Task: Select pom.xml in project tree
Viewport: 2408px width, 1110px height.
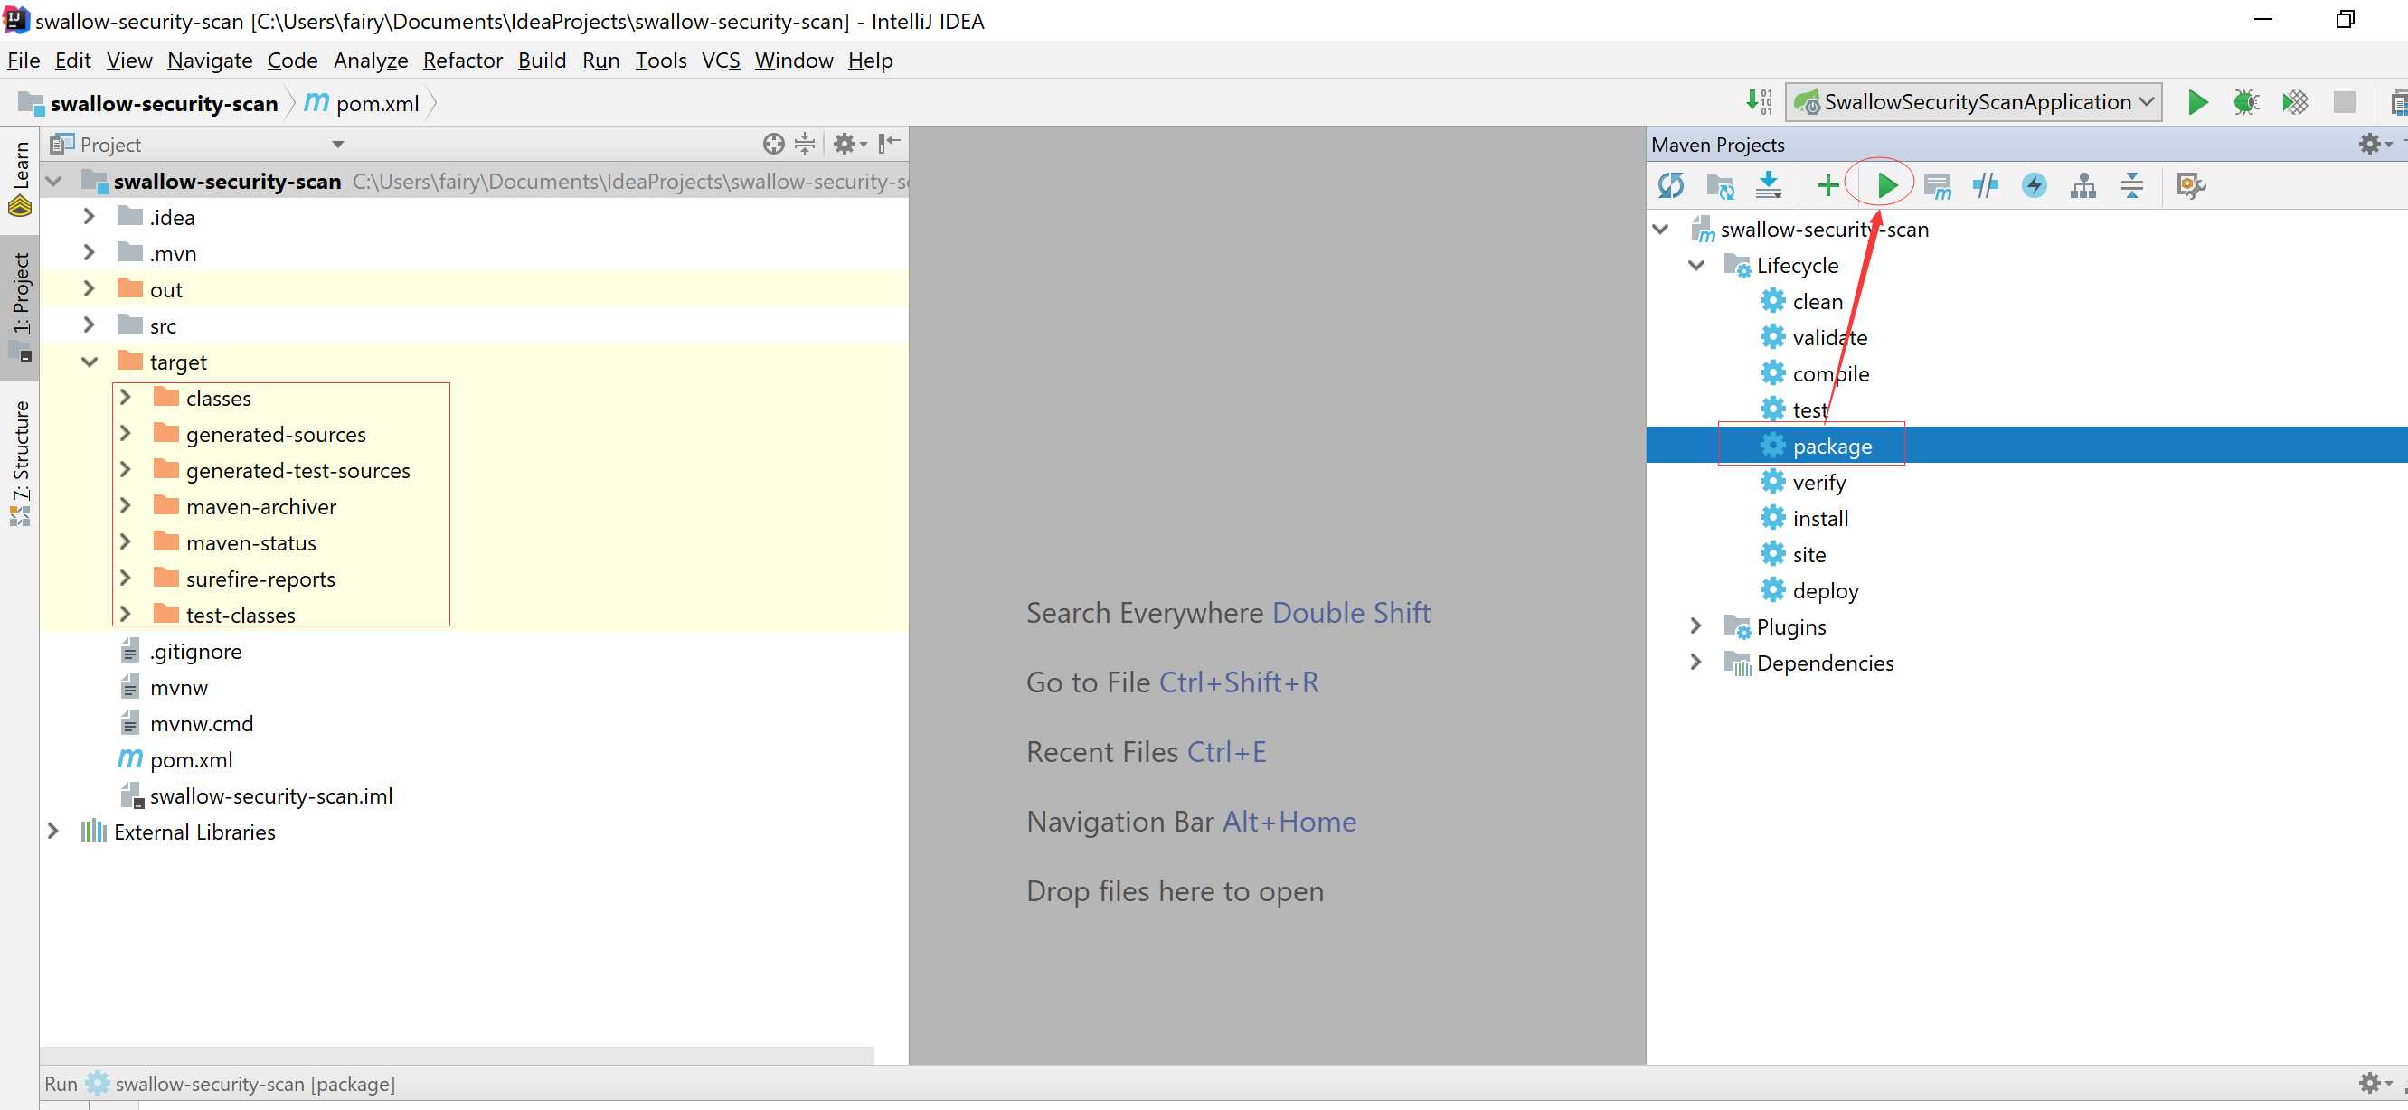Action: pos(175,759)
